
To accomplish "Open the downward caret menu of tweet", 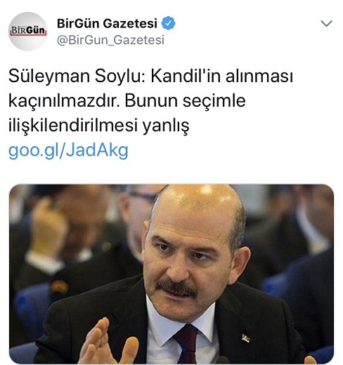I will click(326, 23).
